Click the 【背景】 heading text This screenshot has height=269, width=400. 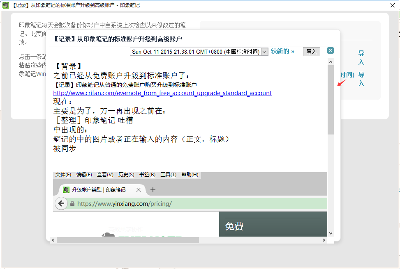pos(68,66)
